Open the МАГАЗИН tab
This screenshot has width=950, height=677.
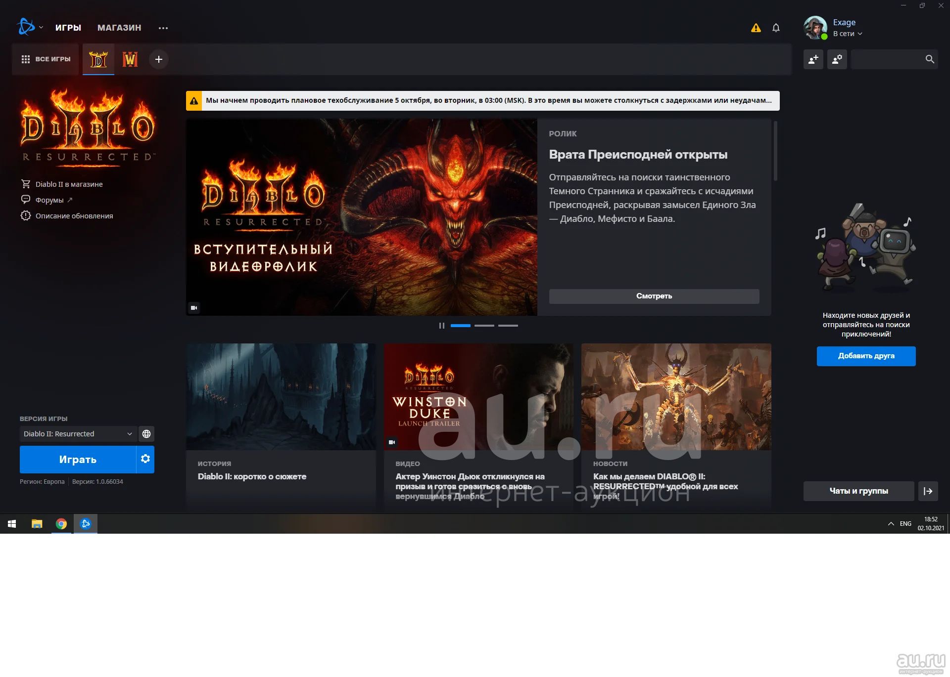tap(119, 28)
